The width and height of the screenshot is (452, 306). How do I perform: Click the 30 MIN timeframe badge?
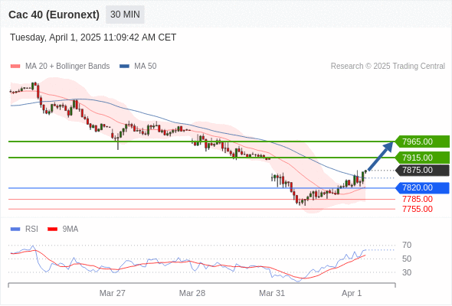(125, 15)
